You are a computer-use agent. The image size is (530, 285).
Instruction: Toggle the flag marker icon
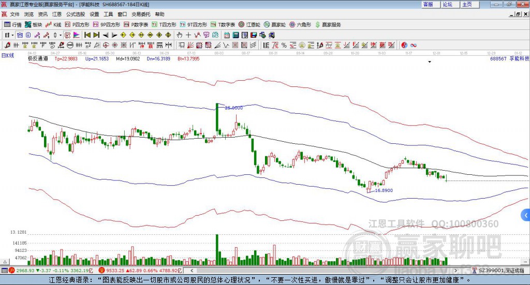[x=77, y=35]
